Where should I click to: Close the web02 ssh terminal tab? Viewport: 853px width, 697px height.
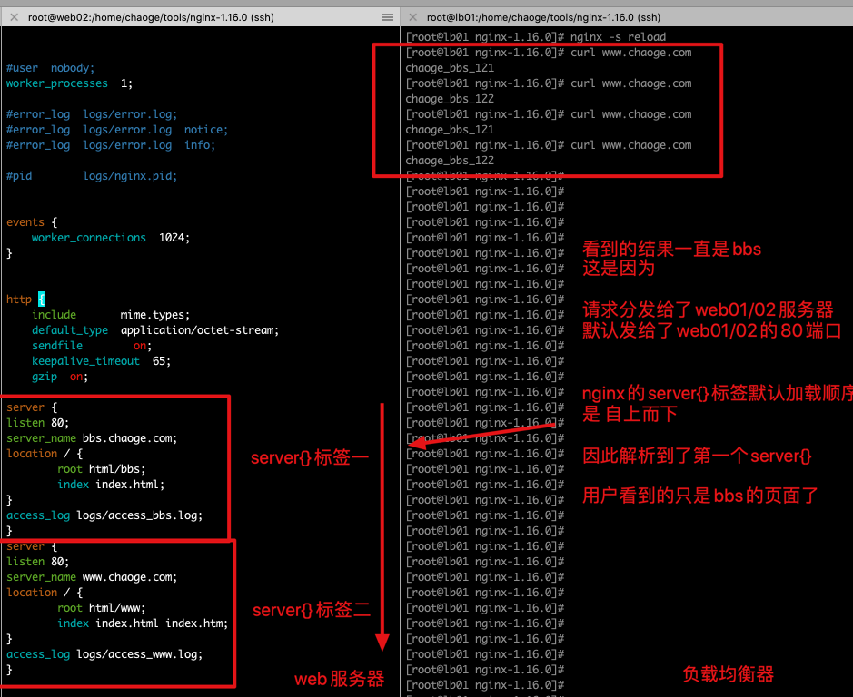coord(15,17)
